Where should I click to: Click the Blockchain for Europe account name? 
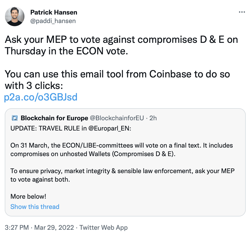[x=54, y=118]
